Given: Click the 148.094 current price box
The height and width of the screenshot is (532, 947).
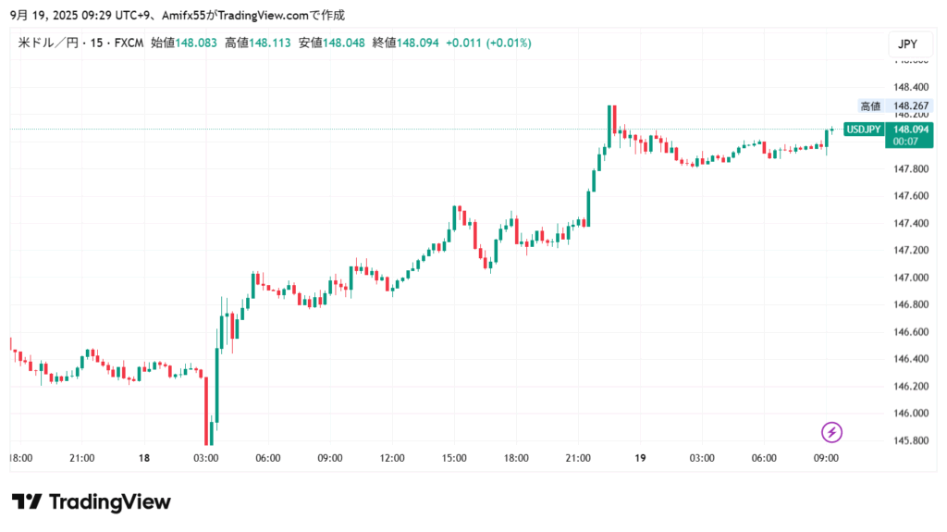Looking at the screenshot, I should click(907, 130).
